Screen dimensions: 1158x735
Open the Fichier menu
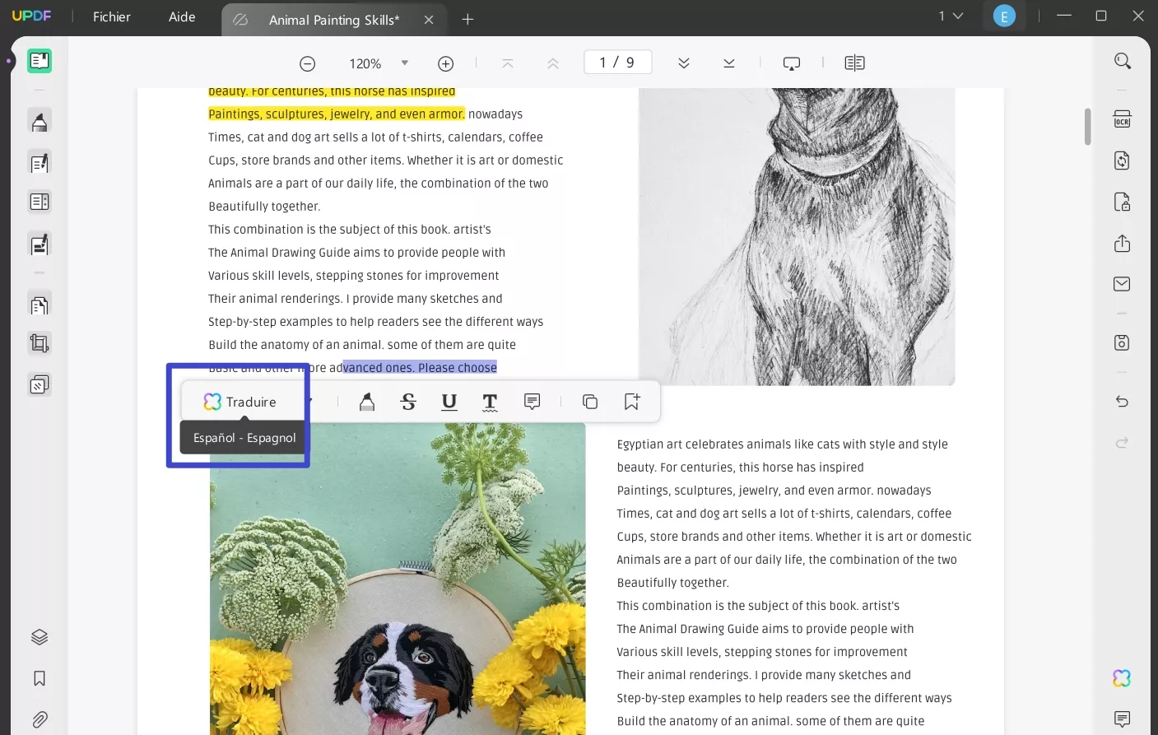(111, 16)
